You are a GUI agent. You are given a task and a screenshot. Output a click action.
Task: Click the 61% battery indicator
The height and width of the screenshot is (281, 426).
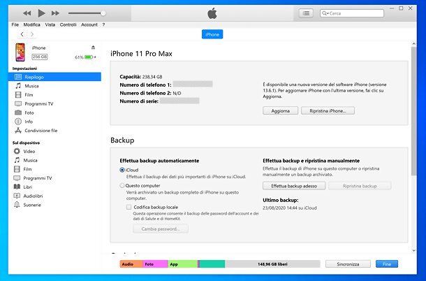(85, 57)
